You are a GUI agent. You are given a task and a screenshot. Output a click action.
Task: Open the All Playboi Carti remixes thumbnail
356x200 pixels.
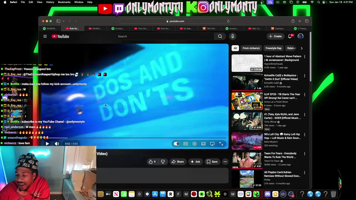tap(247, 179)
